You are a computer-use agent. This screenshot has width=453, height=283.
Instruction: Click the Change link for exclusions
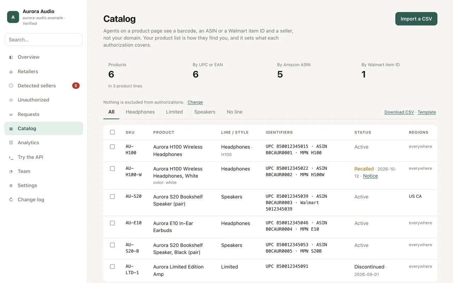pos(195,102)
